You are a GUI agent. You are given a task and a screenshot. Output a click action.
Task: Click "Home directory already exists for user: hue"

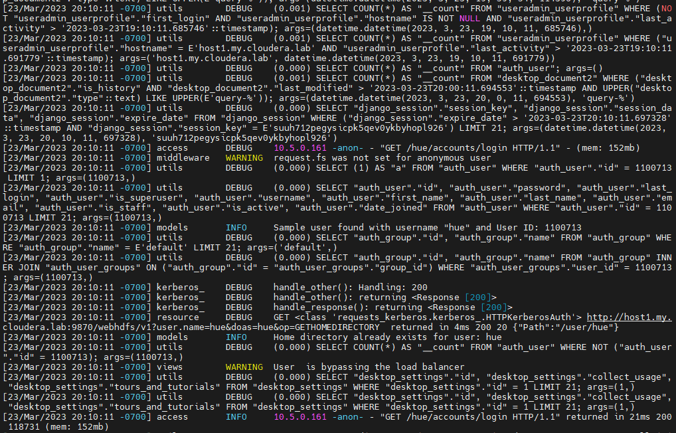click(387, 337)
